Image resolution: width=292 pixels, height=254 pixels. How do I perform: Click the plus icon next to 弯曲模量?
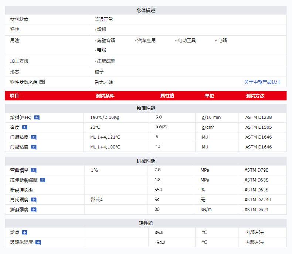34,170
